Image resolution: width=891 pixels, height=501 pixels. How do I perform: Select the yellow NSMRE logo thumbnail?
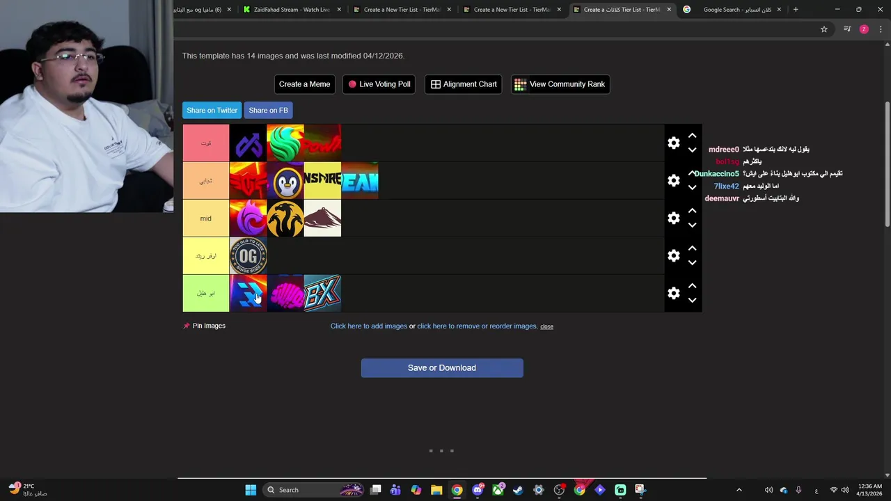(x=322, y=180)
